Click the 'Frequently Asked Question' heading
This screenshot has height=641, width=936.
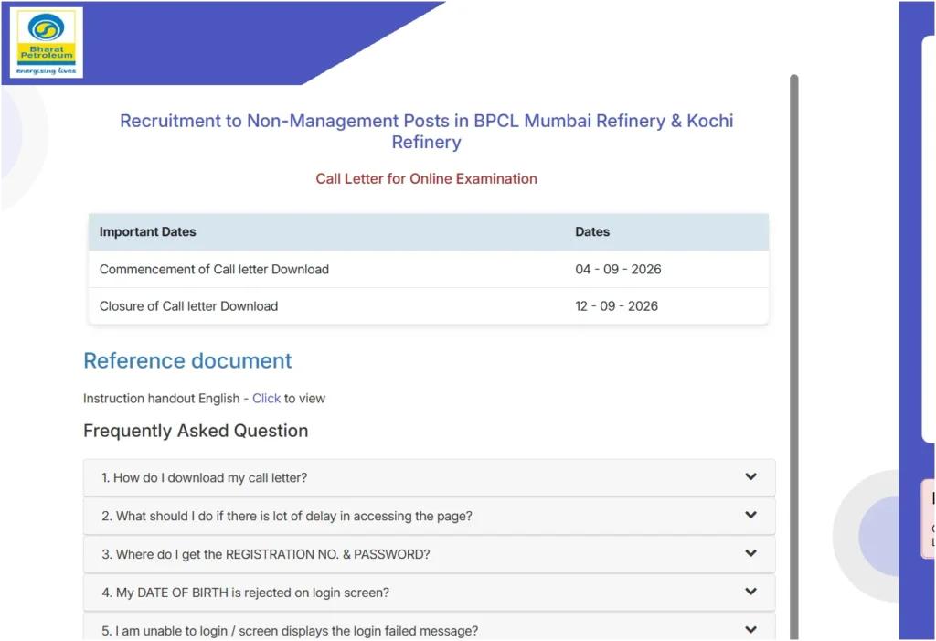click(196, 431)
